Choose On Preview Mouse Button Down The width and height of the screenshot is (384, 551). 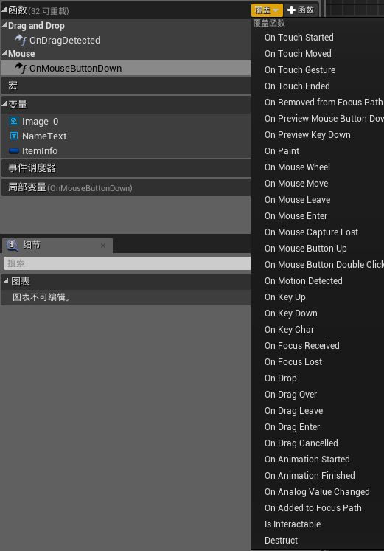pyautogui.click(x=324, y=119)
